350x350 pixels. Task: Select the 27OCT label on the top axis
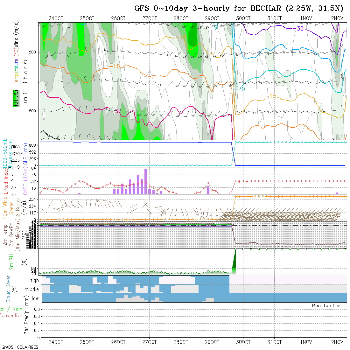[x=150, y=18]
